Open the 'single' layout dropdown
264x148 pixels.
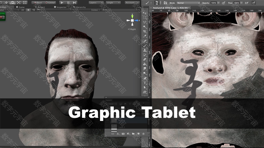click(113, 3)
